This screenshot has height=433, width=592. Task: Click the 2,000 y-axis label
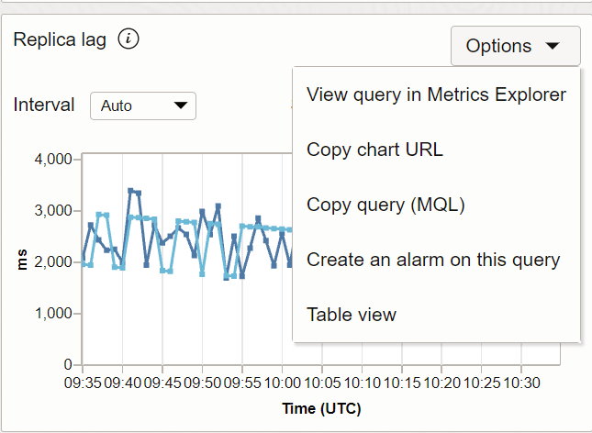click(x=52, y=262)
